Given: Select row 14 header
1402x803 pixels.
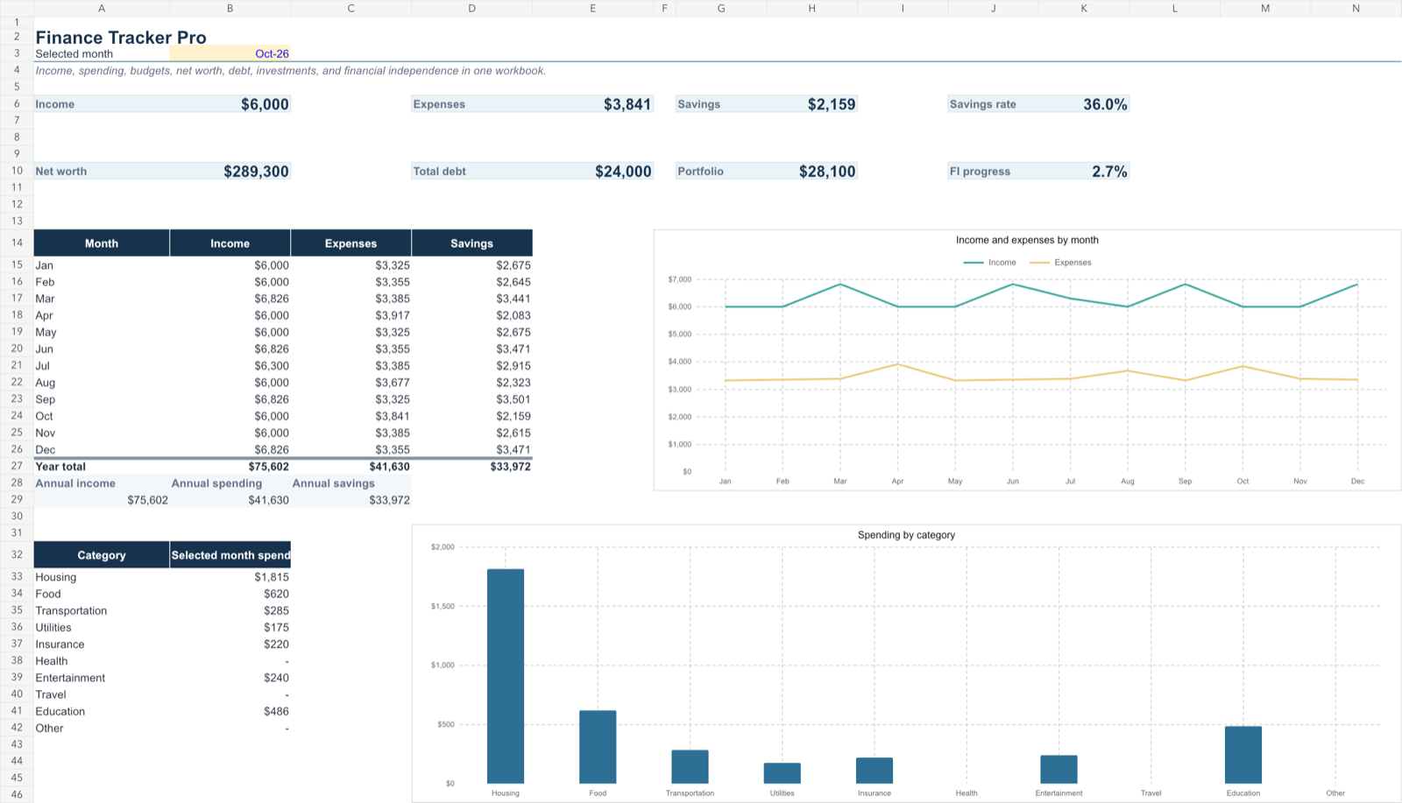Looking at the screenshot, I should tap(17, 243).
